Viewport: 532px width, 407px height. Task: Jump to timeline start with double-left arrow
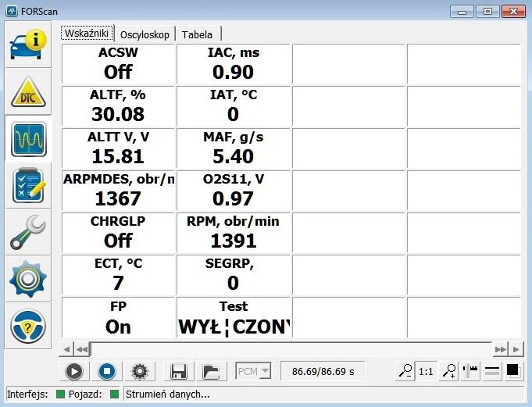point(67,349)
